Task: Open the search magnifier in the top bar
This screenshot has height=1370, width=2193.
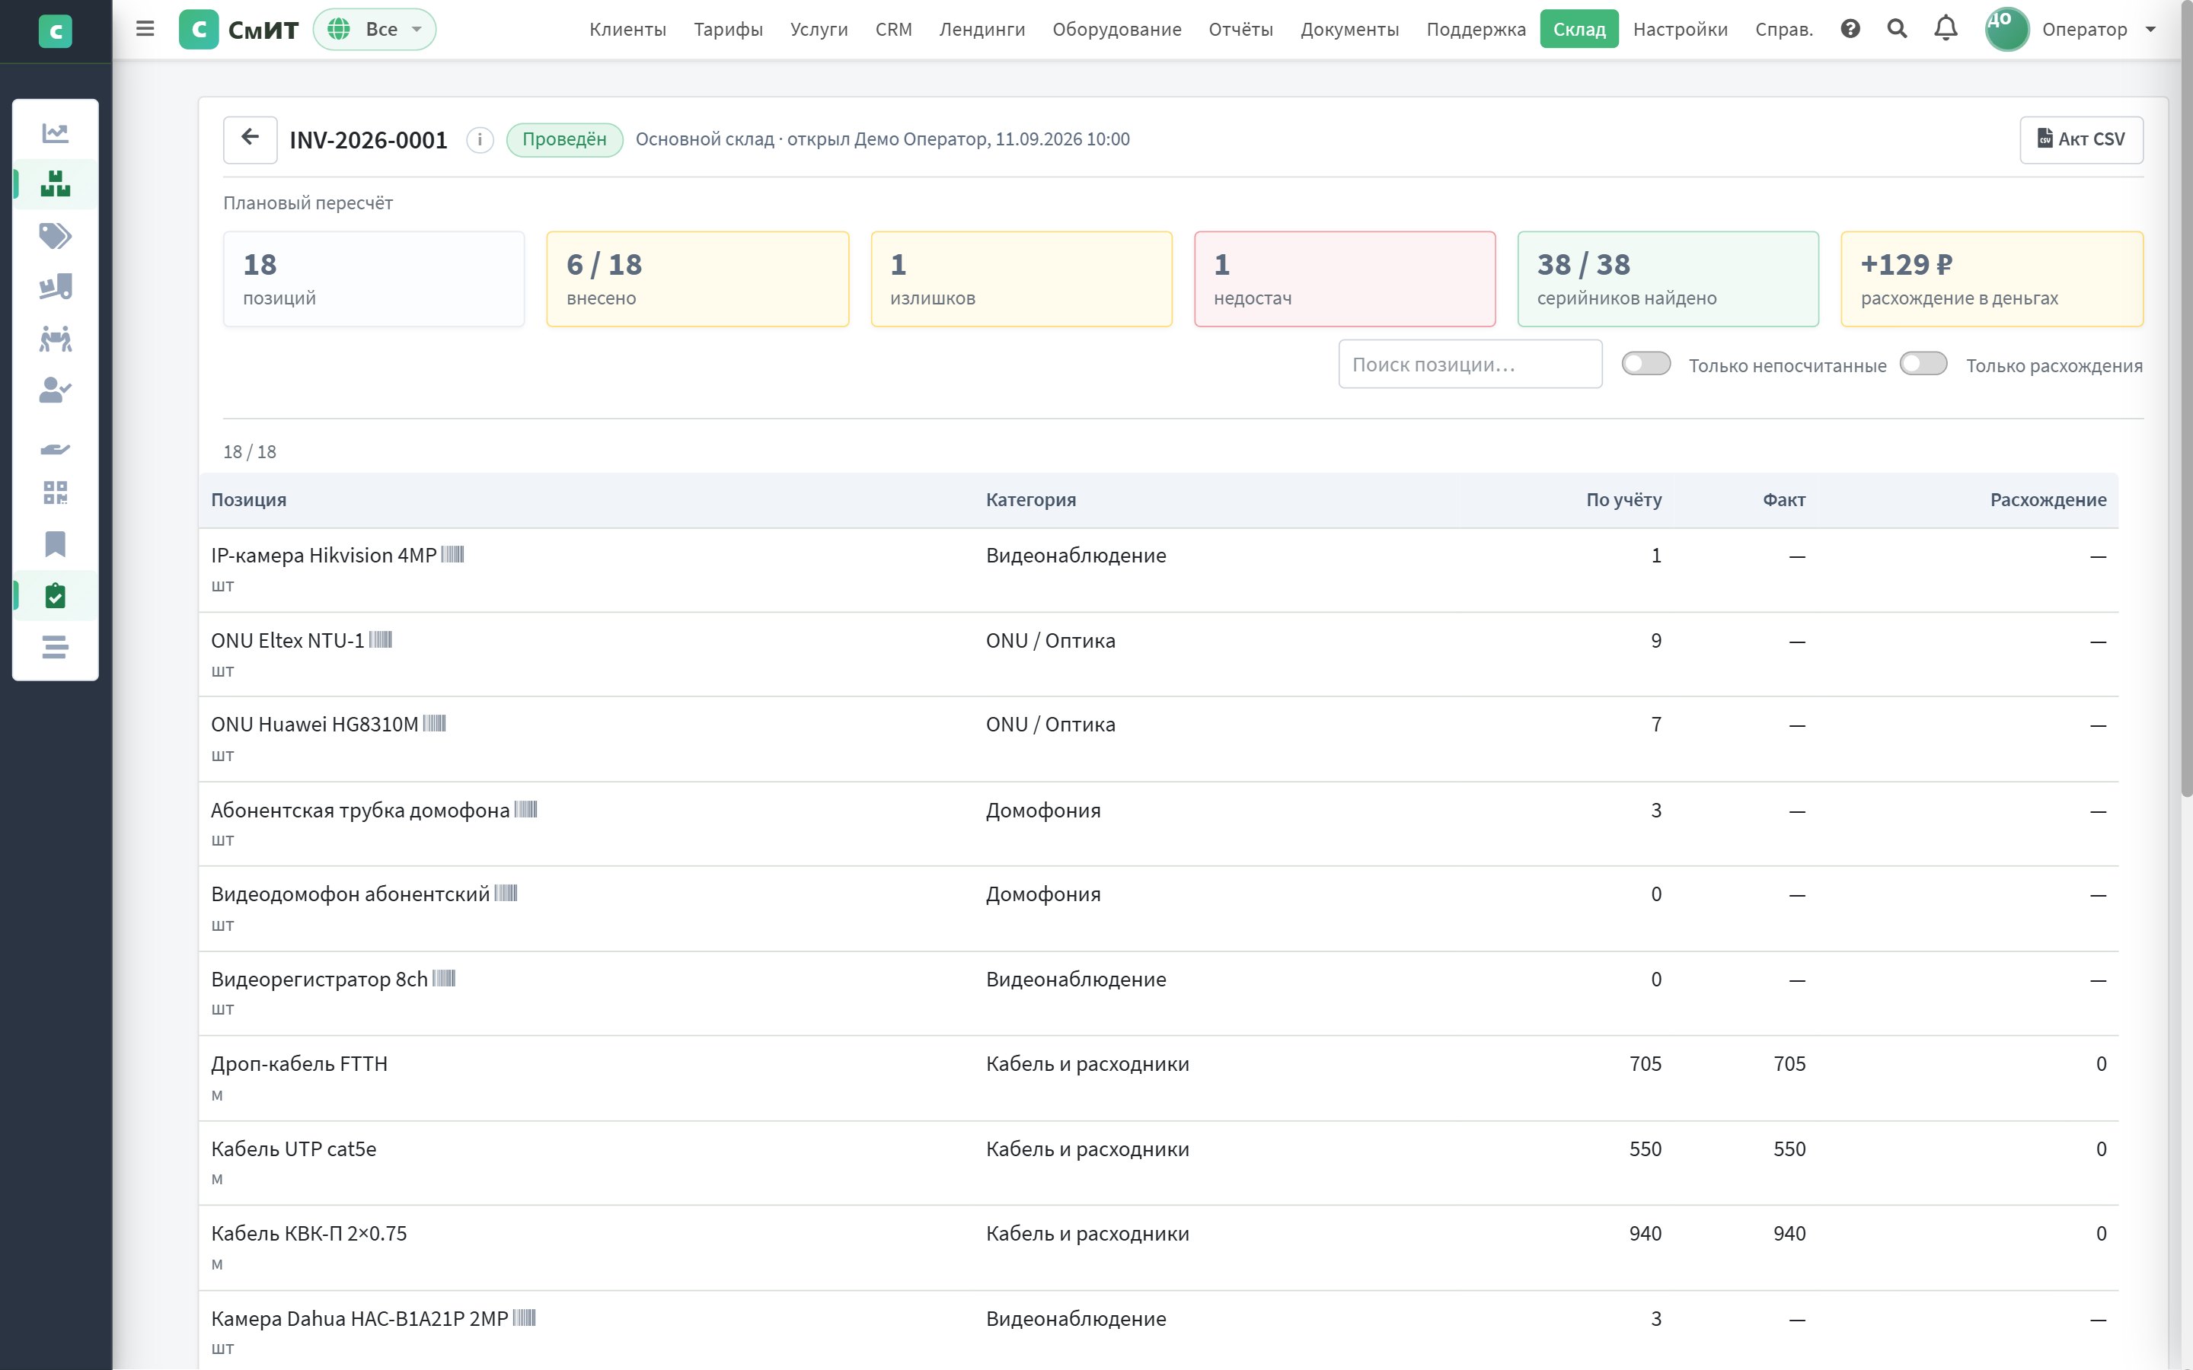Action: [x=1898, y=29]
